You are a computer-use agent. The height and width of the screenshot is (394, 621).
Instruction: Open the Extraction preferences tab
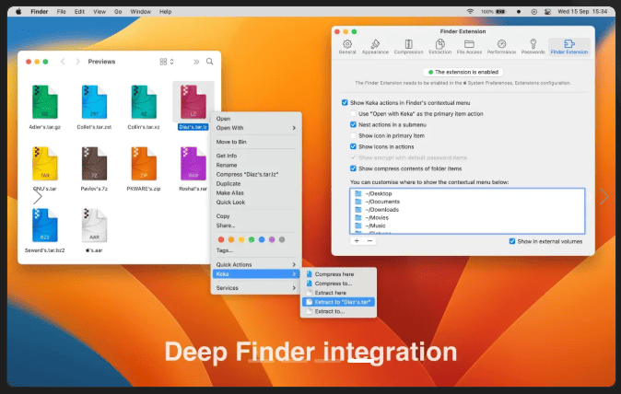coord(439,47)
